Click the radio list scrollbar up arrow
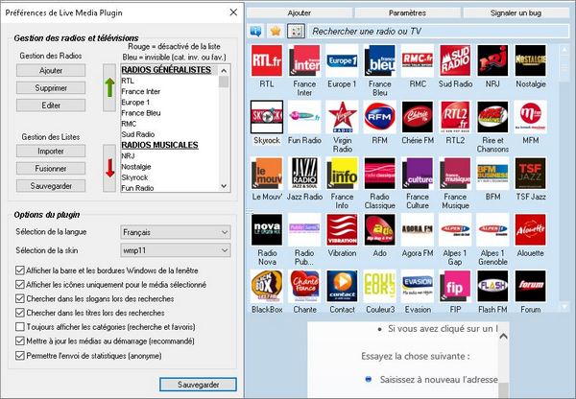The height and width of the screenshot is (399, 576). pos(224,70)
